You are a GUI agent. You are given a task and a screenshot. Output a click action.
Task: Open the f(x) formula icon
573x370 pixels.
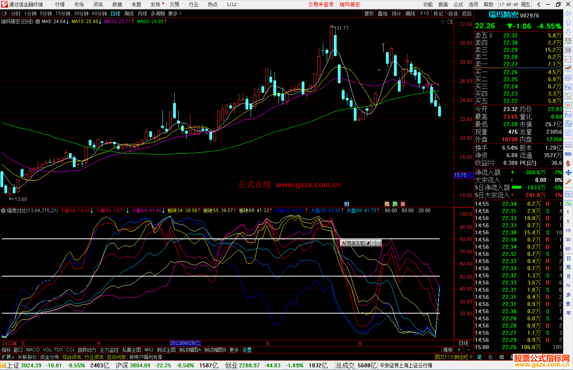tap(568, 124)
